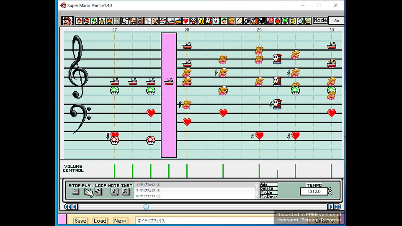The width and height of the screenshot is (402, 226).
Task: Select the Pig instrument
Action: pos(140,21)
